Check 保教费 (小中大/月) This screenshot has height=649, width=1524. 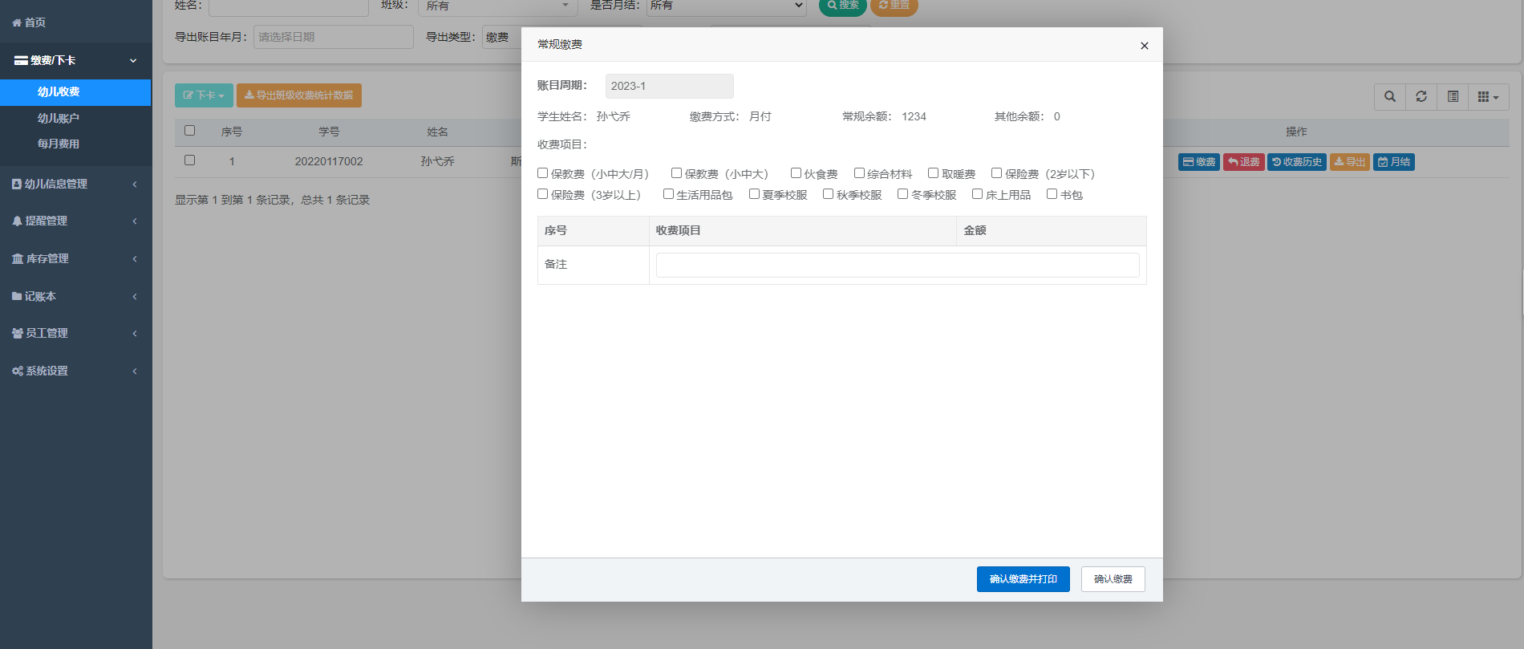543,172
